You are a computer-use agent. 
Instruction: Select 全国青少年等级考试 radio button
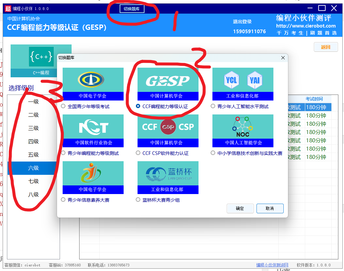(63, 106)
